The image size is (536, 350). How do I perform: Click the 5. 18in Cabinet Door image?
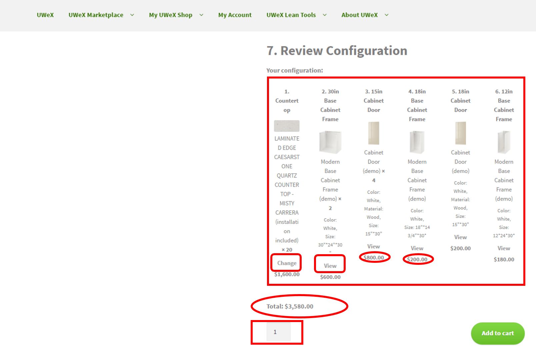tap(460, 133)
